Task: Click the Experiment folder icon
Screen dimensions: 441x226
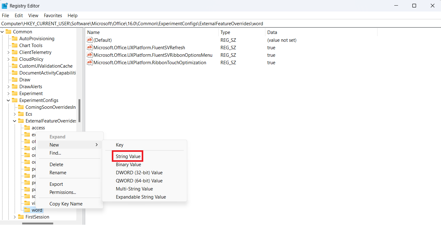Action: click(15, 94)
